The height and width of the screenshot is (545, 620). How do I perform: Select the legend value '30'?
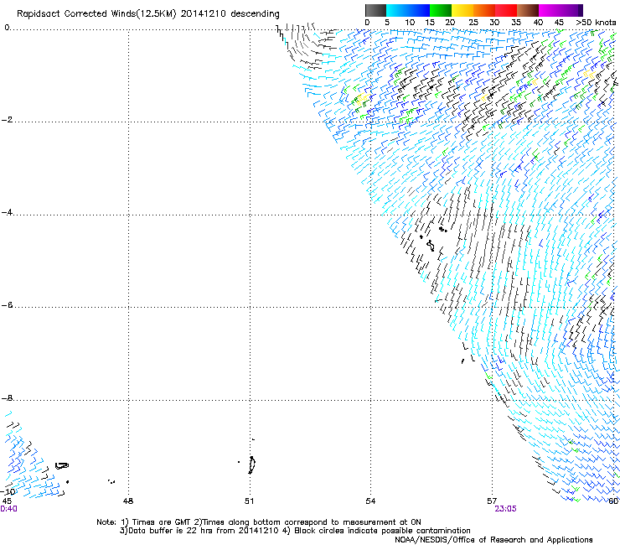coord(494,23)
